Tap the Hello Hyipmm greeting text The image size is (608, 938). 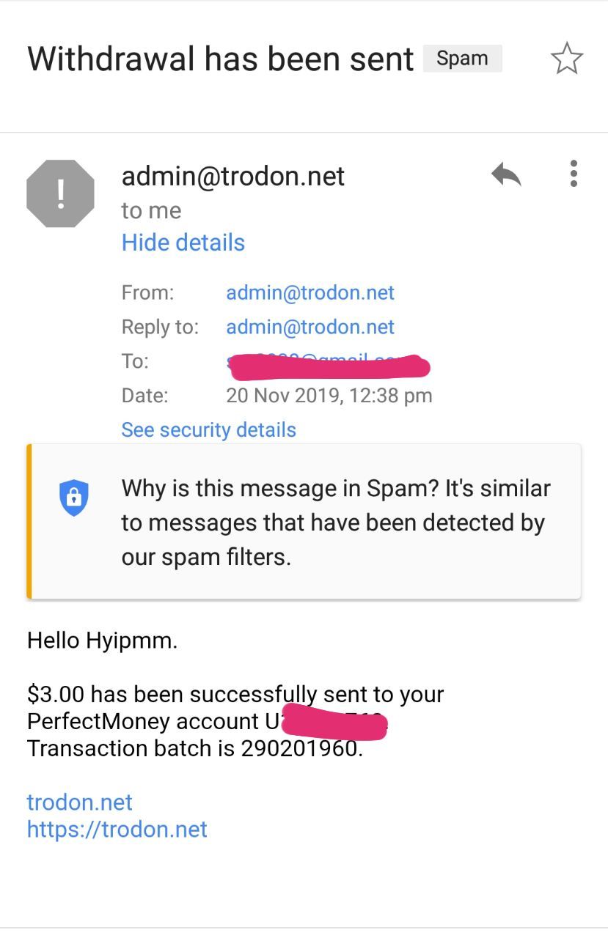(x=102, y=641)
